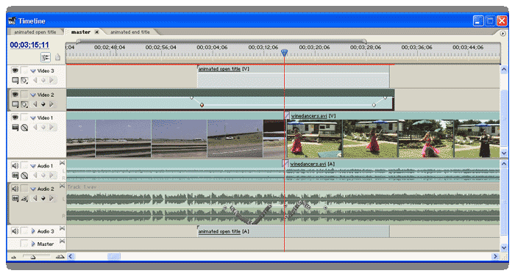This screenshot has height=276, width=515.
Task: Toggle lock box on Master track
Action: (x=24, y=244)
